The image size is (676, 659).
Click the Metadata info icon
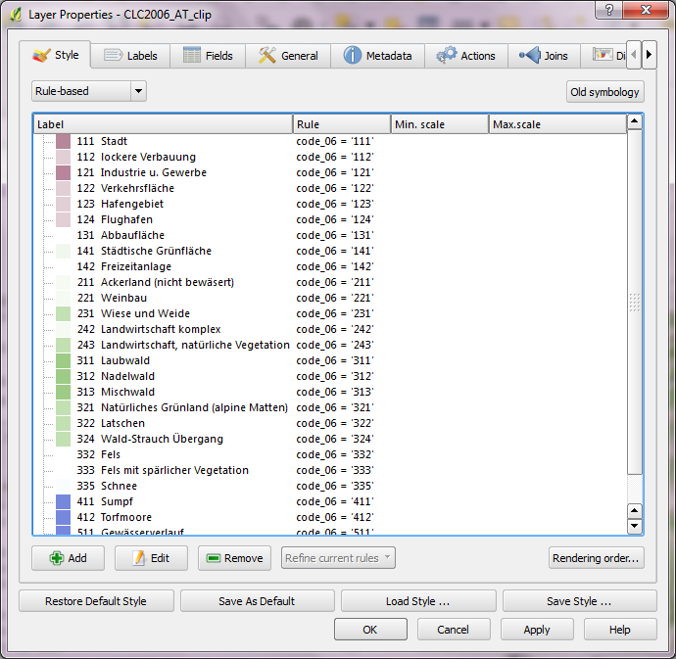tap(353, 56)
